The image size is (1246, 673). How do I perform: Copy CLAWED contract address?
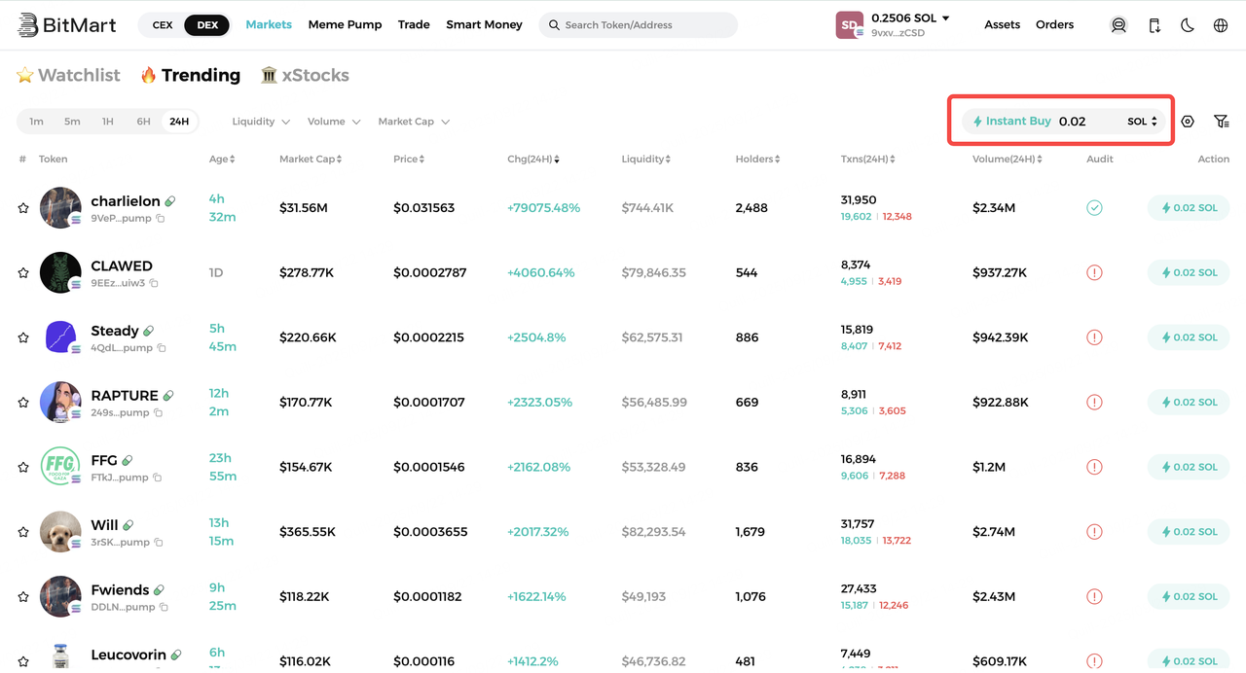154,283
